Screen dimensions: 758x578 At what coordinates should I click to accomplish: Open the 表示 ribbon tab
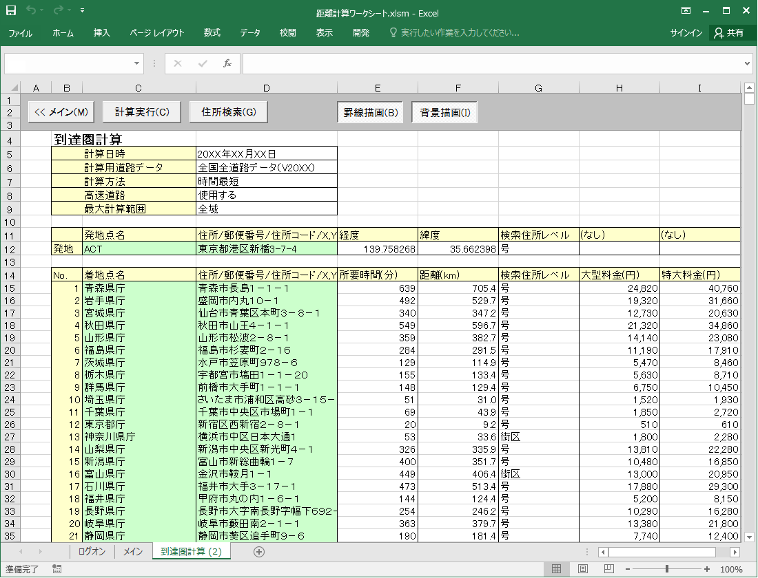(325, 33)
